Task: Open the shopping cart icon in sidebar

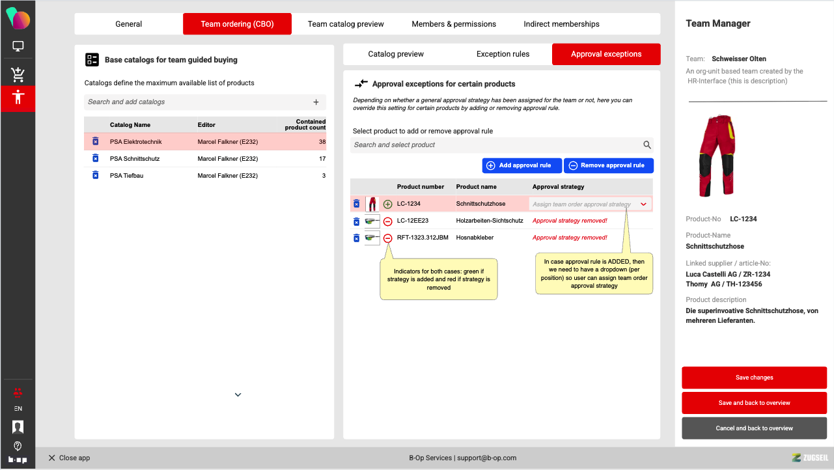Action: [x=18, y=74]
